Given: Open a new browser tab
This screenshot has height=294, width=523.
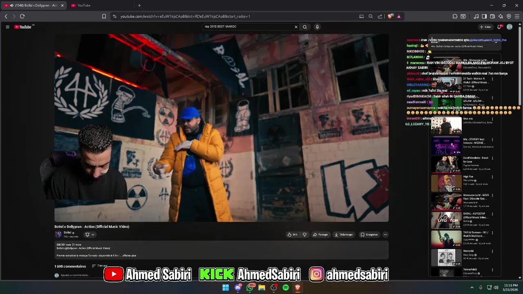Looking at the screenshot, I should (x=139, y=5).
